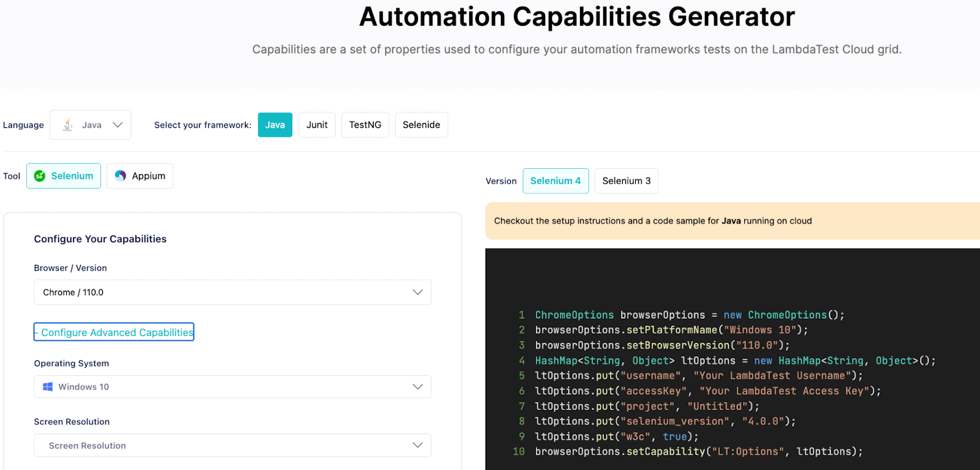The image size is (980, 470).
Task: Select the Junit framework
Action: click(317, 125)
